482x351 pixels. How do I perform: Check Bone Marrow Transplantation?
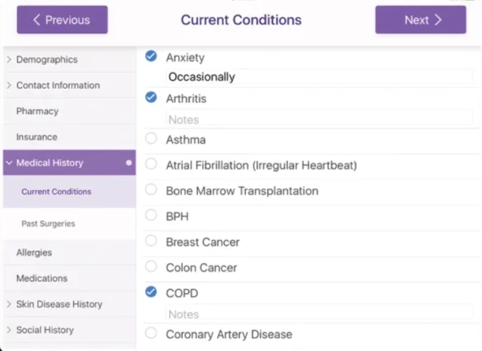pyautogui.click(x=151, y=190)
